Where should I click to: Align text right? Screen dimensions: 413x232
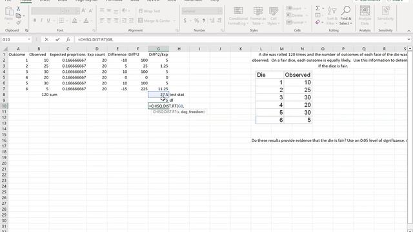[x=116, y=21]
